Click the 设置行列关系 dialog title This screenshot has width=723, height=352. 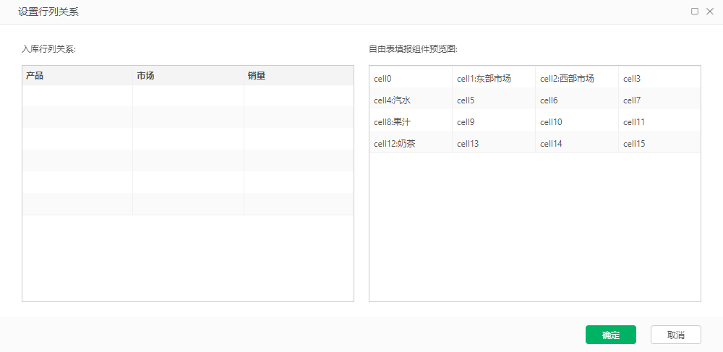[48, 12]
